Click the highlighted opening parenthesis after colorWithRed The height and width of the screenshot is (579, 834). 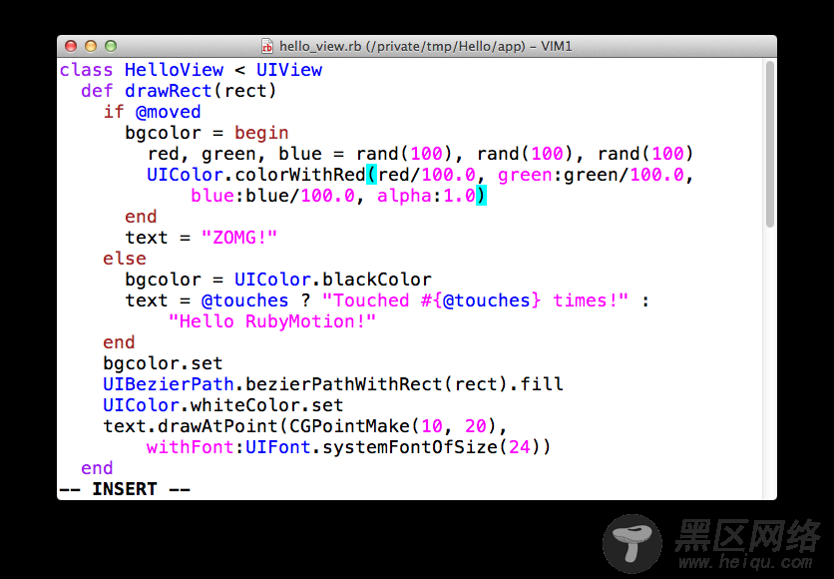(x=371, y=175)
